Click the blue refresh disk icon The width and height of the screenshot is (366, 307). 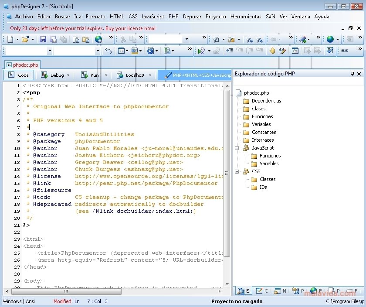tap(151, 51)
